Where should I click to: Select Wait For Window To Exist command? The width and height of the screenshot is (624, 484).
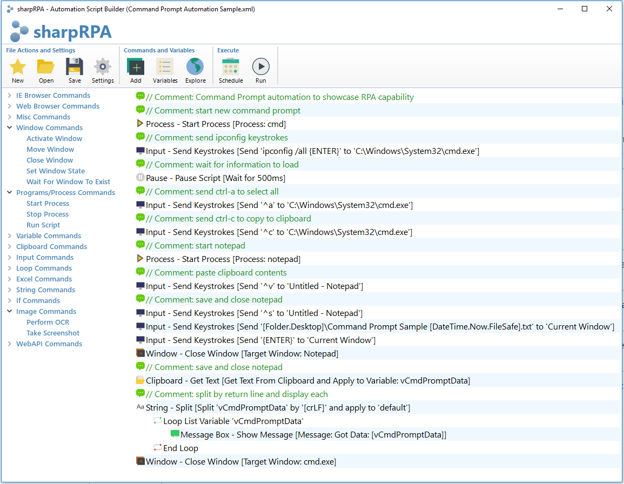(x=68, y=181)
